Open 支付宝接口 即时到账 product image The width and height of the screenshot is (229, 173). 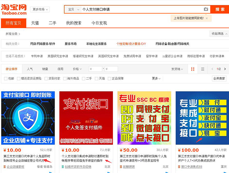click(28, 118)
